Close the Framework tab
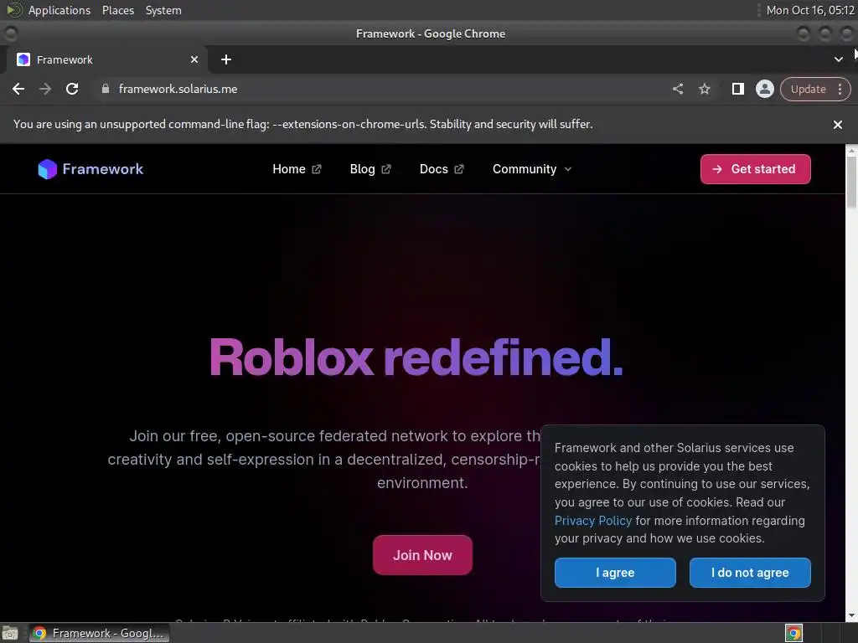The image size is (858, 643). click(194, 59)
